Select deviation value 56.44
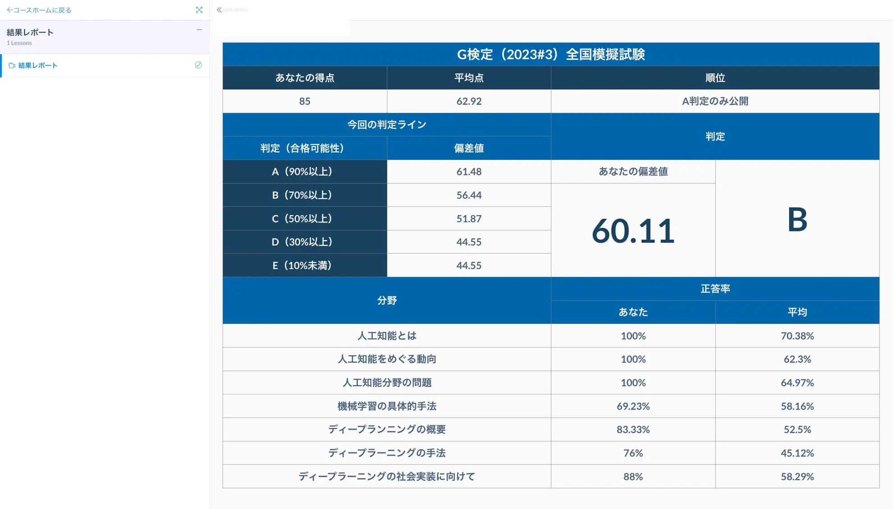Image resolution: width=893 pixels, height=509 pixels. [x=469, y=195]
